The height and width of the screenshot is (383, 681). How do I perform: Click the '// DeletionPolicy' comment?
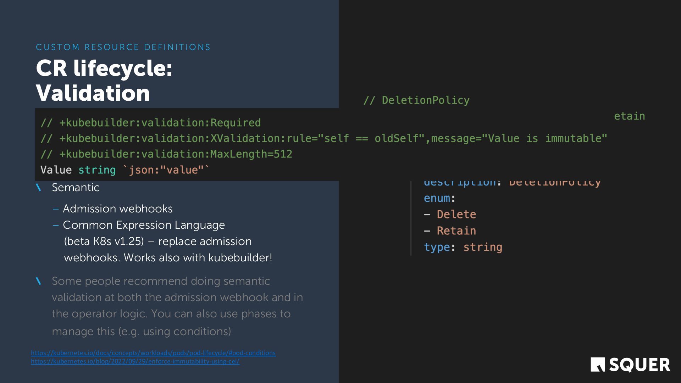point(416,100)
